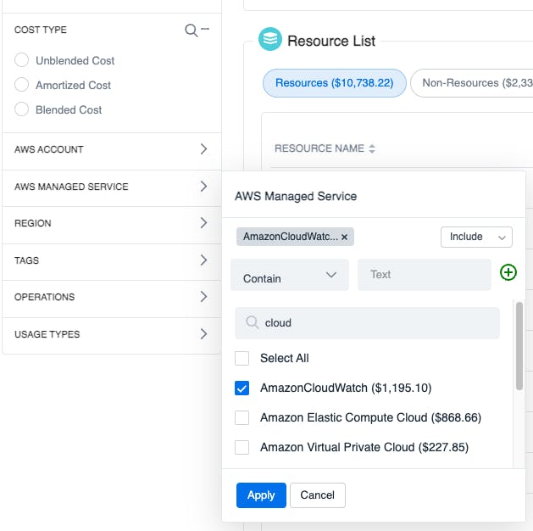Image resolution: width=533 pixels, height=531 pixels.
Task: Remove the AmazonCloudWatch filter chip
Action: [x=344, y=237]
